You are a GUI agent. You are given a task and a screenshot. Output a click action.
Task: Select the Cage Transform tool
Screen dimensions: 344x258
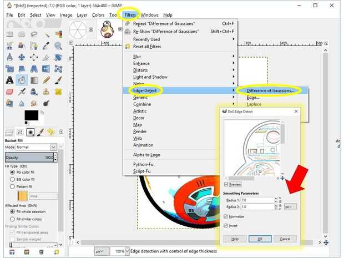pyautogui.click(x=58, y=69)
